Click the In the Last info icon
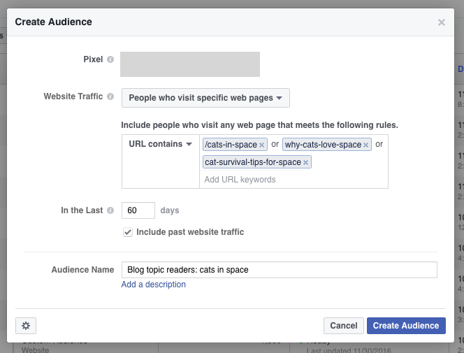The height and width of the screenshot is (353, 464). (110, 210)
